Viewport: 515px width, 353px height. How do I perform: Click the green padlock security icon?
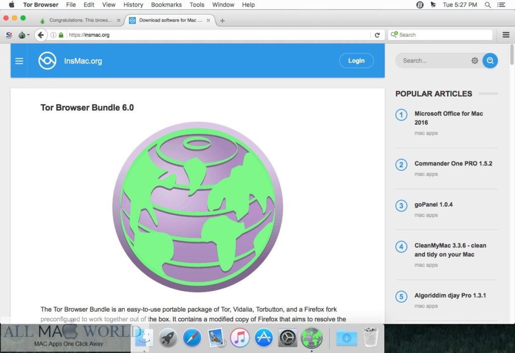61,35
